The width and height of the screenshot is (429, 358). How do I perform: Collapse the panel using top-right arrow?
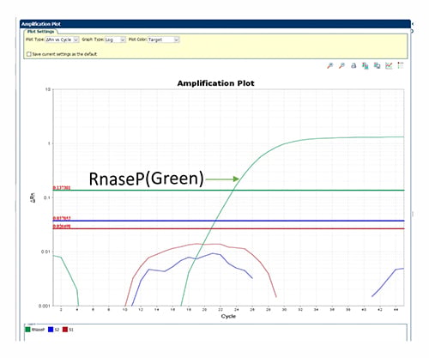click(x=413, y=24)
